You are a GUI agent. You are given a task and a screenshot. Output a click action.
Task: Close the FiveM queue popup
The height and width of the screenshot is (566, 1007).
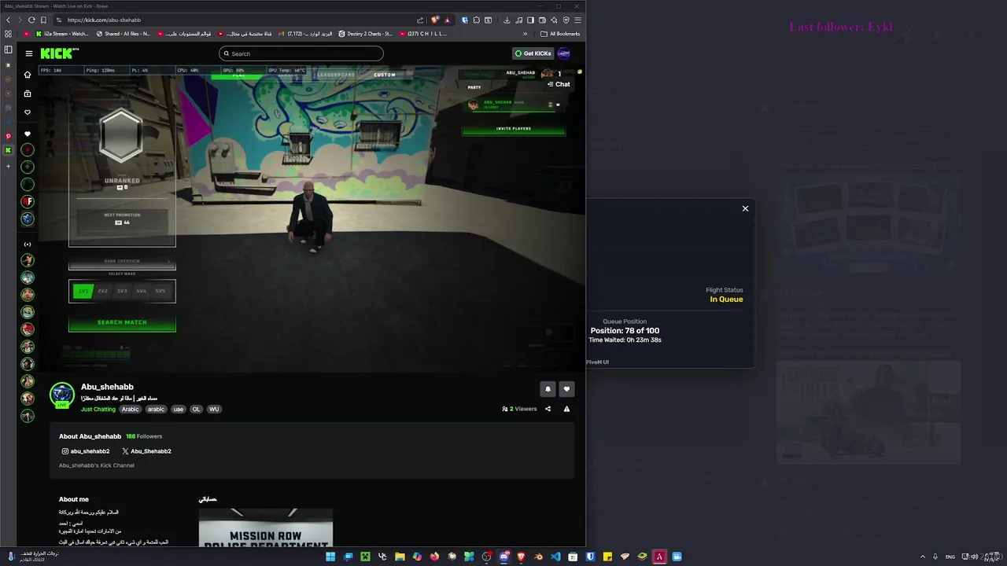(745, 208)
